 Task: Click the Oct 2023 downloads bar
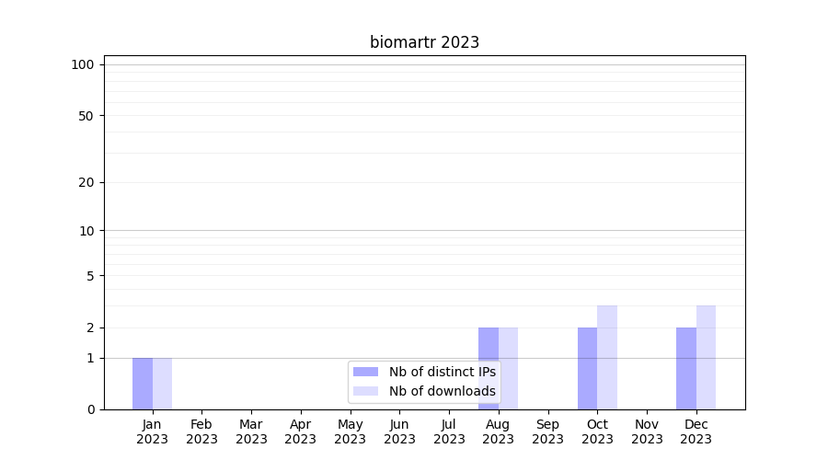(607, 357)
